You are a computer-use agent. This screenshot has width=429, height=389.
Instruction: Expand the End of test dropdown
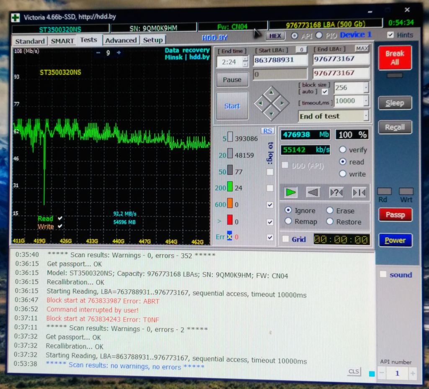[x=365, y=116]
